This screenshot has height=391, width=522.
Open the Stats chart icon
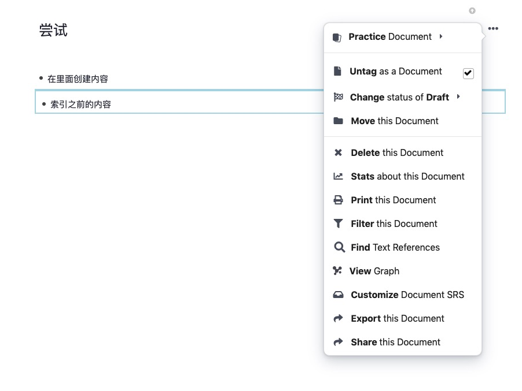pos(339,176)
